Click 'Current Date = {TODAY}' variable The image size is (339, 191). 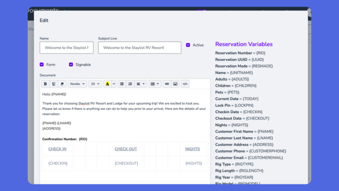[237, 99]
